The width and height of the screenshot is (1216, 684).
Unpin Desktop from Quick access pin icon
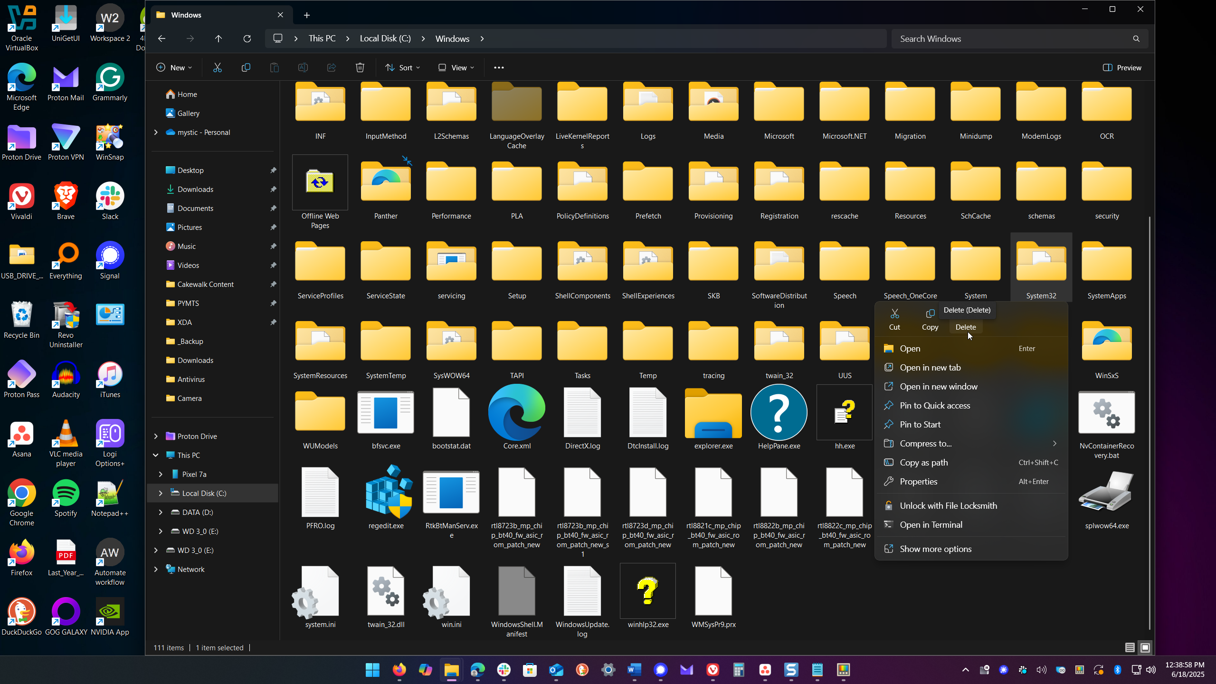pos(273,170)
